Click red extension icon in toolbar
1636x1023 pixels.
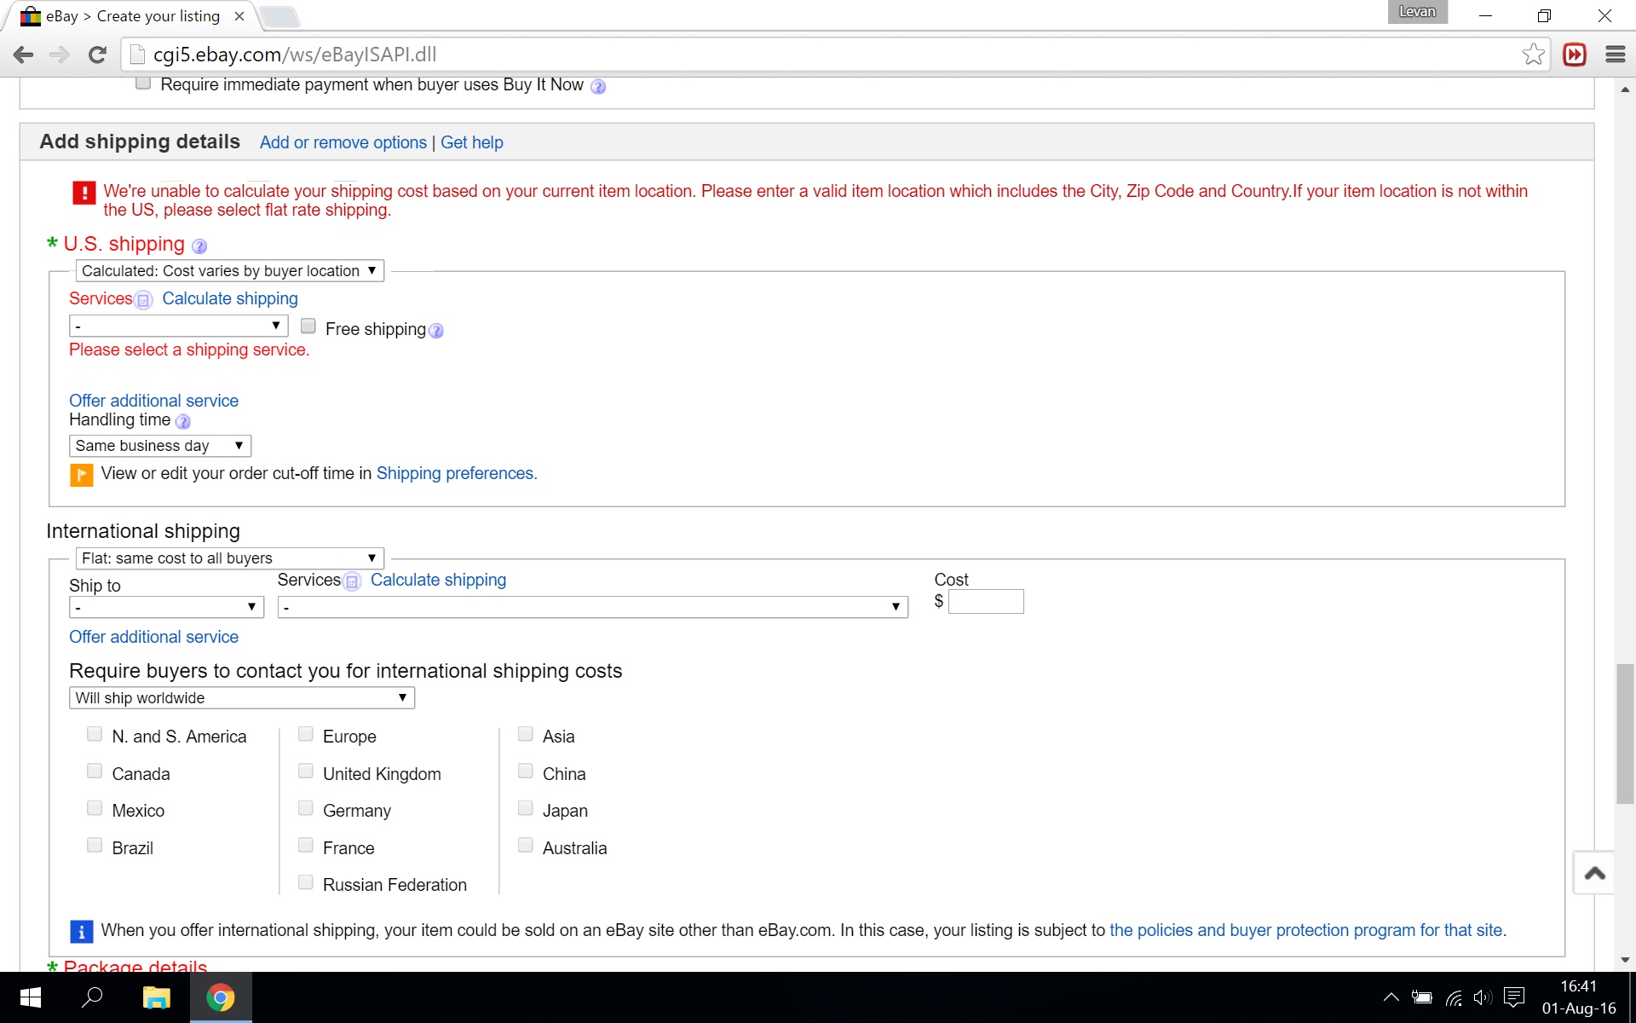[x=1575, y=55]
